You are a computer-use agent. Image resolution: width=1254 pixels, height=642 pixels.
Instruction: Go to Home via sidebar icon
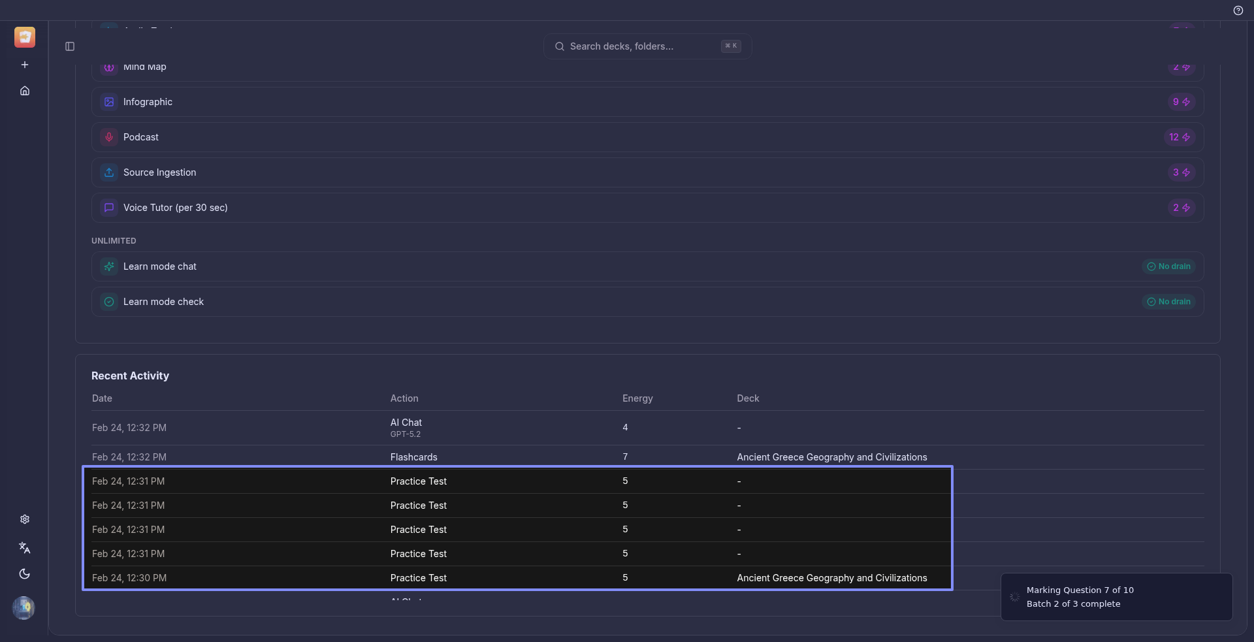click(25, 91)
